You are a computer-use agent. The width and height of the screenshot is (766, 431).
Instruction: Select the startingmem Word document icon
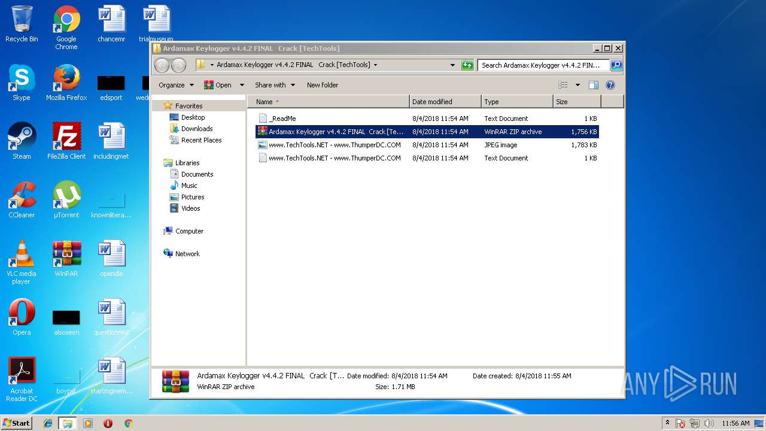[111, 376]
